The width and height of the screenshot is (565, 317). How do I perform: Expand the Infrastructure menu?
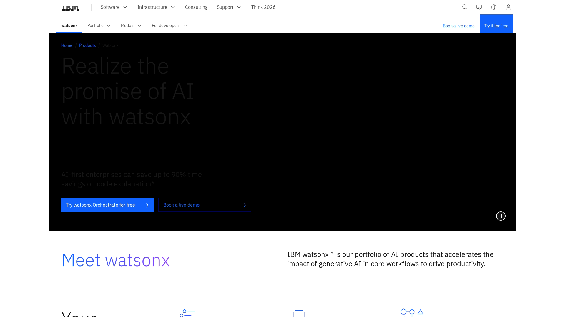click(156, 7)
